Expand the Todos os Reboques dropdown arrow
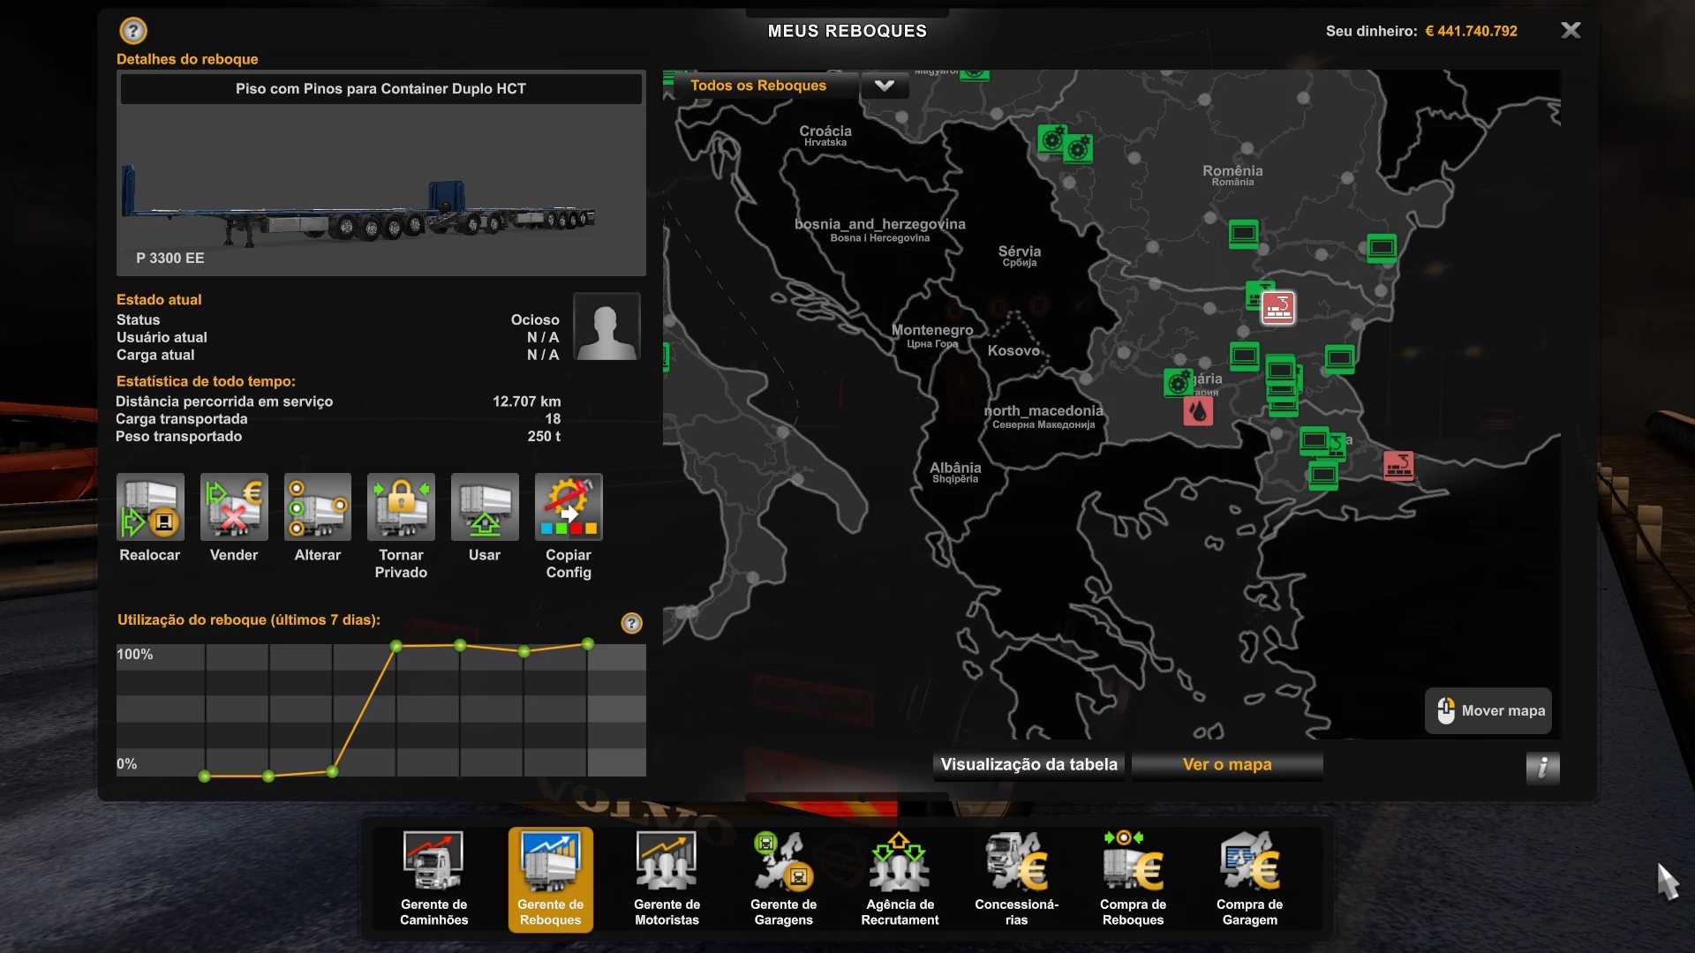Image resolution: width=1695 pixels, height=953 pixels. pyautogui.click(x=885, y=86)
